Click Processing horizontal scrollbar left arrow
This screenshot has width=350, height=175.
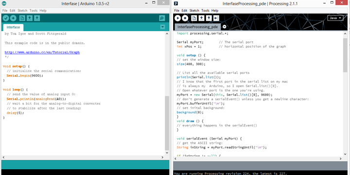point(175,158)
